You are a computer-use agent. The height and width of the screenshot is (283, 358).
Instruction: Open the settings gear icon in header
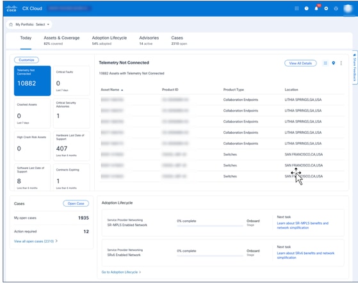[x=326, y=8]
